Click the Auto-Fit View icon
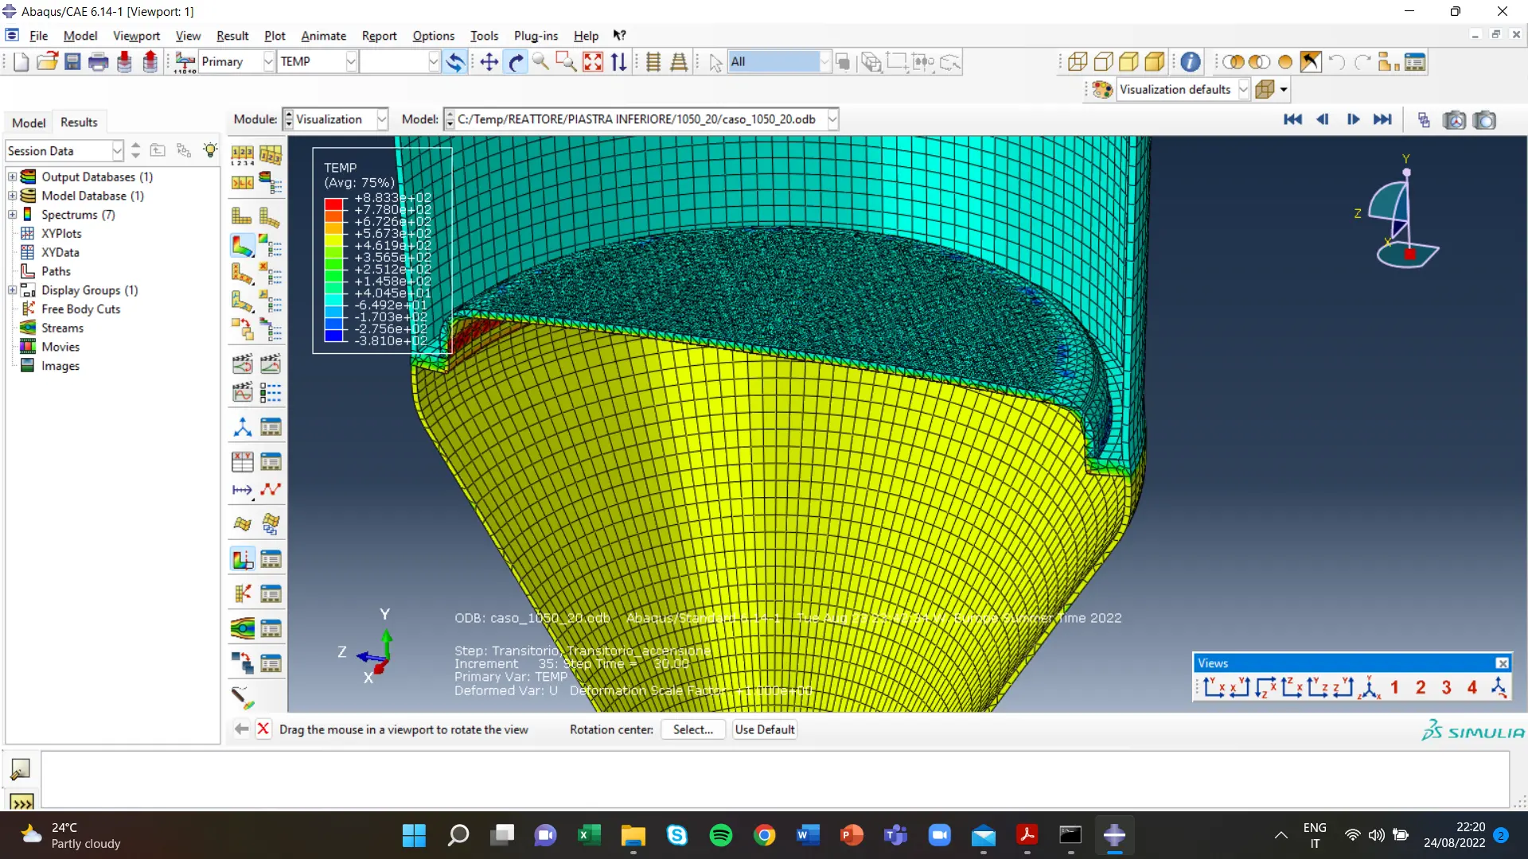This screenshot has width=1528, height=859. pos(593,62)
